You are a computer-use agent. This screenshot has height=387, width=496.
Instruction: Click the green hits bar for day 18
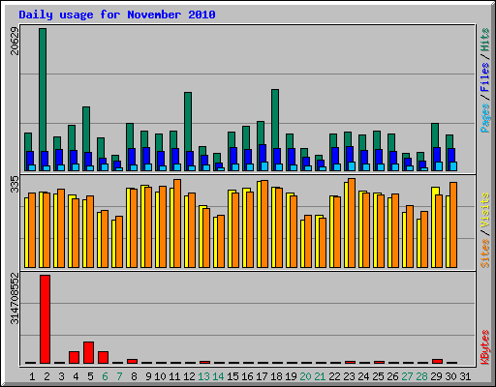[275, 119]
